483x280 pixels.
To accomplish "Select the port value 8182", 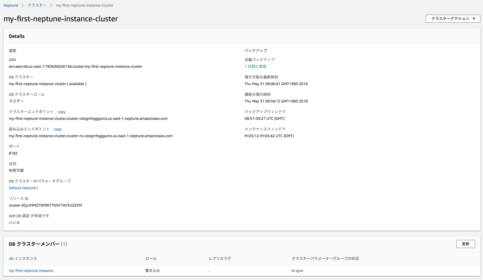I will coord(13,153).
